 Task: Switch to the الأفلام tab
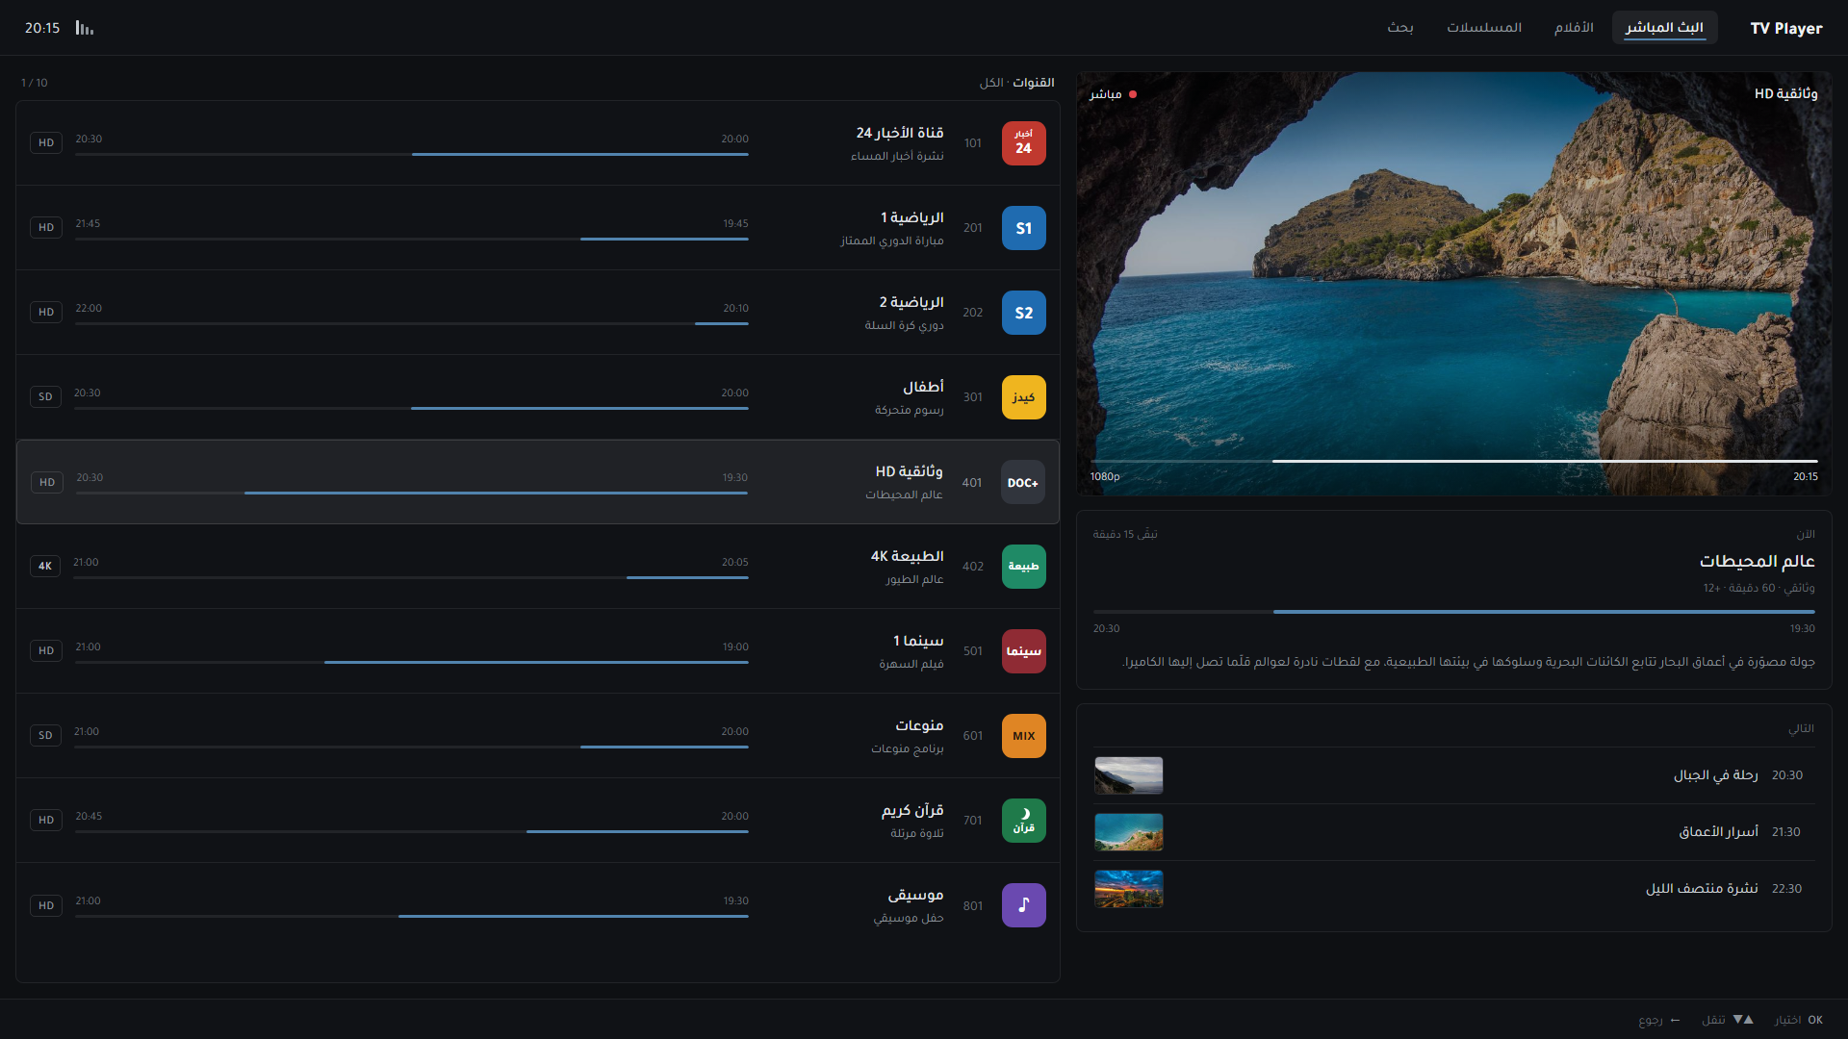1574,28
